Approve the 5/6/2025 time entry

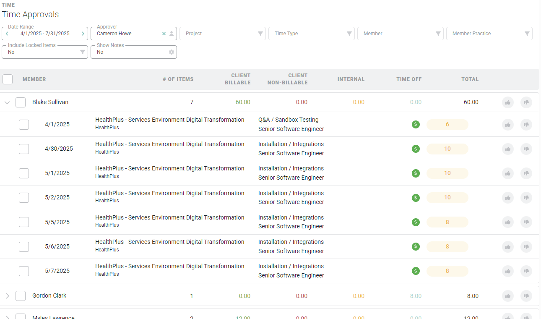click(508, 246)
